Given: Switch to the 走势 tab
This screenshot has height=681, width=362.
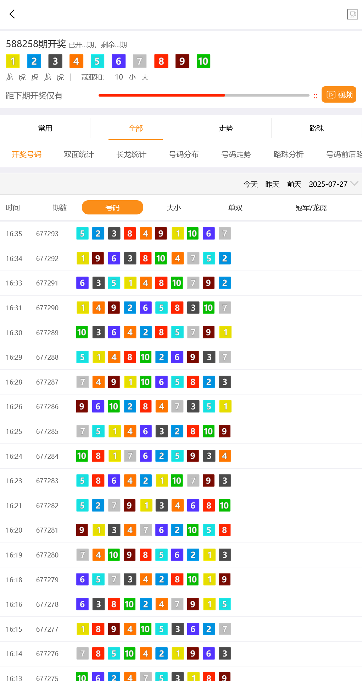Looking at the screenshot, I should point(226,128).
